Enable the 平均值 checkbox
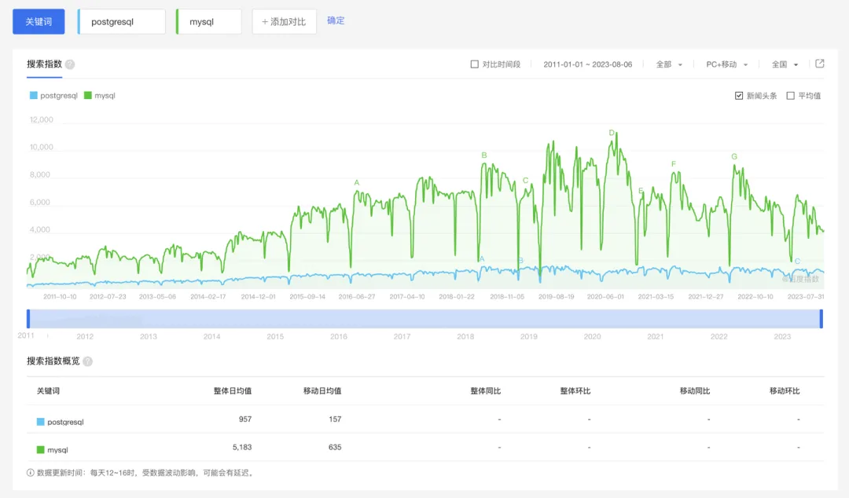Viewport: 849px width, 498px height. click(x=791, y=96)
